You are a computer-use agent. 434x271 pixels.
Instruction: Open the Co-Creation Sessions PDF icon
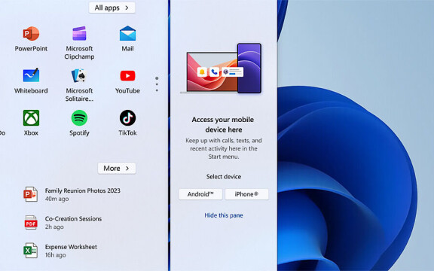(30, 222)
